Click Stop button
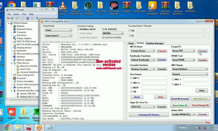The image size is (218, 131). tap(207, 122)
